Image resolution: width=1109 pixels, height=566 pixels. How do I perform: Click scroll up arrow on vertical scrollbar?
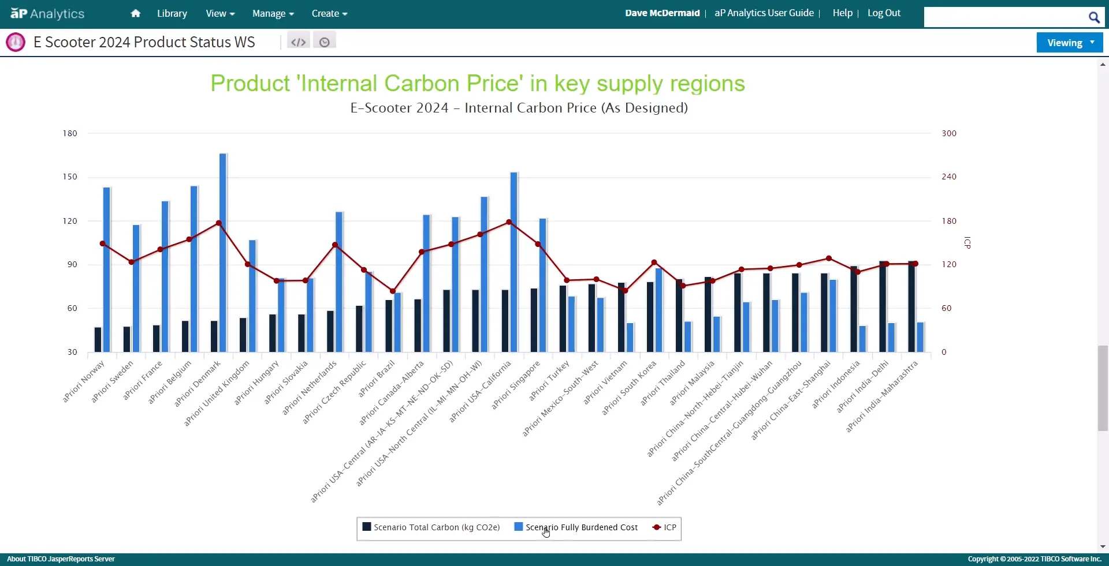(x=1103, y=65)
